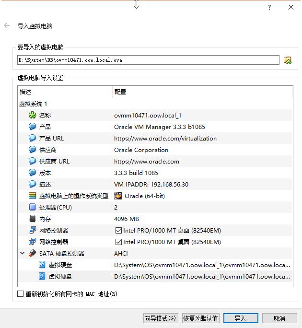Click the 恢复为默认值 button
Screen dimensions: 302x328
point(200,318)
